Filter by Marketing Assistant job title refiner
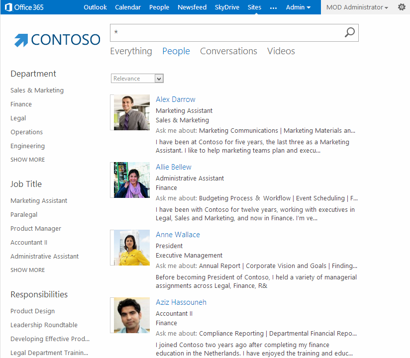 pyautogui.click(x=39, y=201)
